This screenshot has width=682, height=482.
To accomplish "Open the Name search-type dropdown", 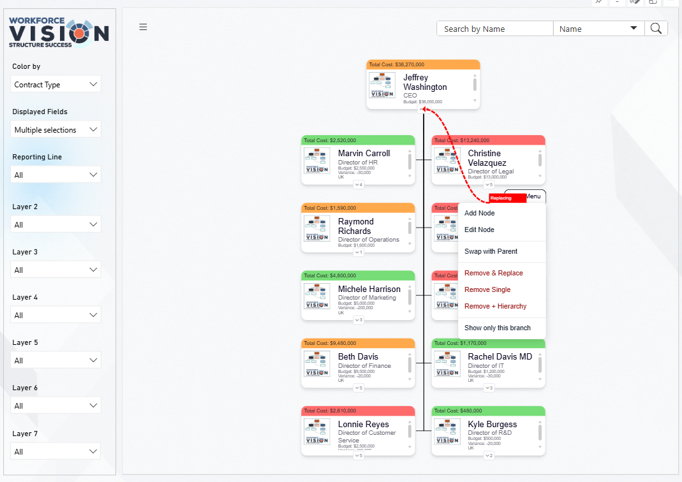I will tap(598, 29).
